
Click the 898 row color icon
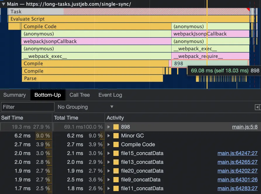click(116, 127)
